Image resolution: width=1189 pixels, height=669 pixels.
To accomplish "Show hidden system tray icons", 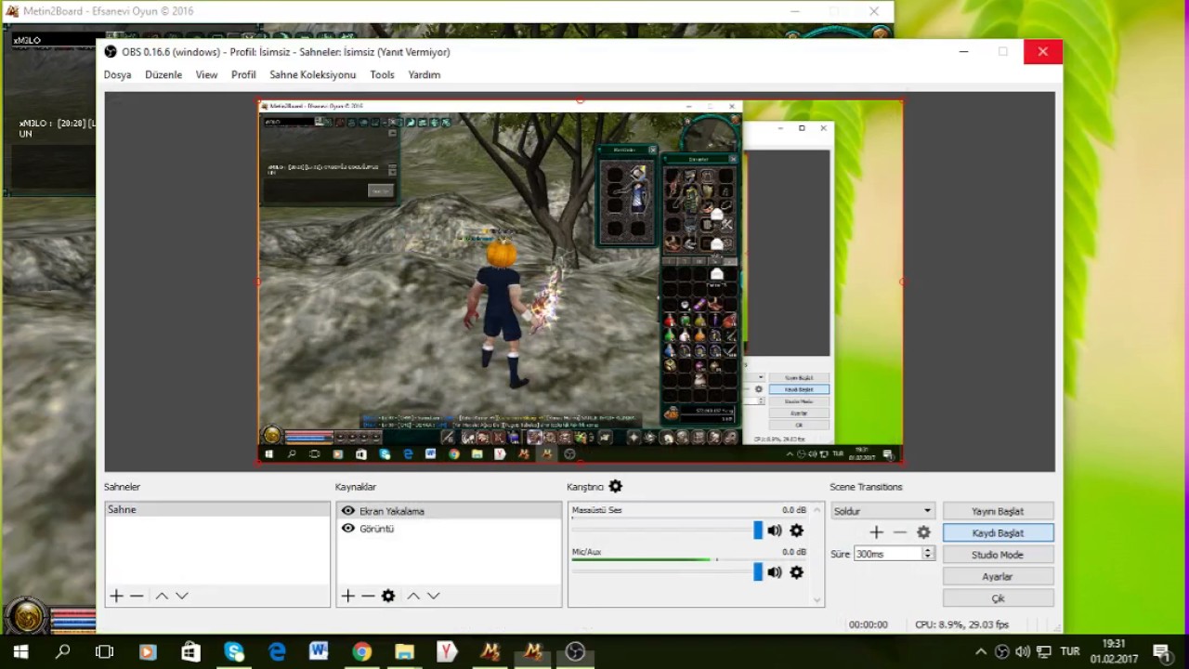I will coord(980,652).
